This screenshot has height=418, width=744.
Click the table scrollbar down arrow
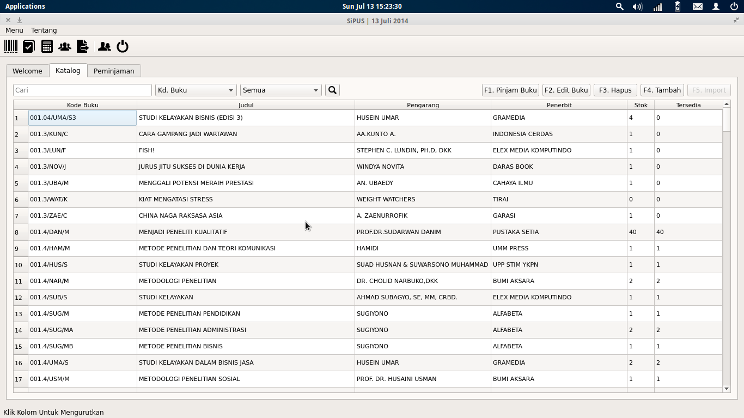coord(727,389)
